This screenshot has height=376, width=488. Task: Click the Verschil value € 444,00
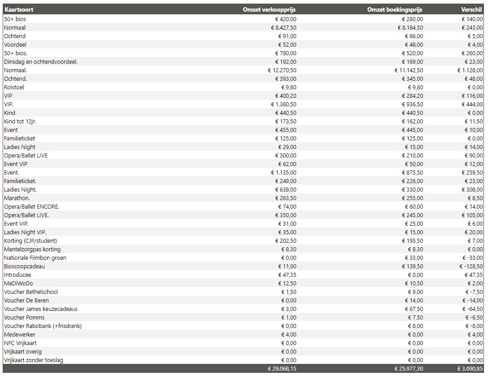(x=472, y=105)
